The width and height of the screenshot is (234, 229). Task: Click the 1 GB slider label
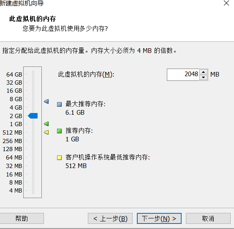click(x=16, y=124)
